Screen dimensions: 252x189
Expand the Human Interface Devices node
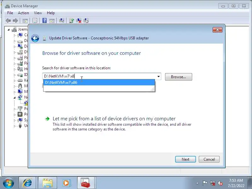pyautogui.click(x=14, y=69)
